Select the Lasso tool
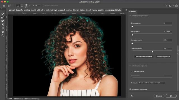This screenshot has height=100, width=179. click(3, 28)
